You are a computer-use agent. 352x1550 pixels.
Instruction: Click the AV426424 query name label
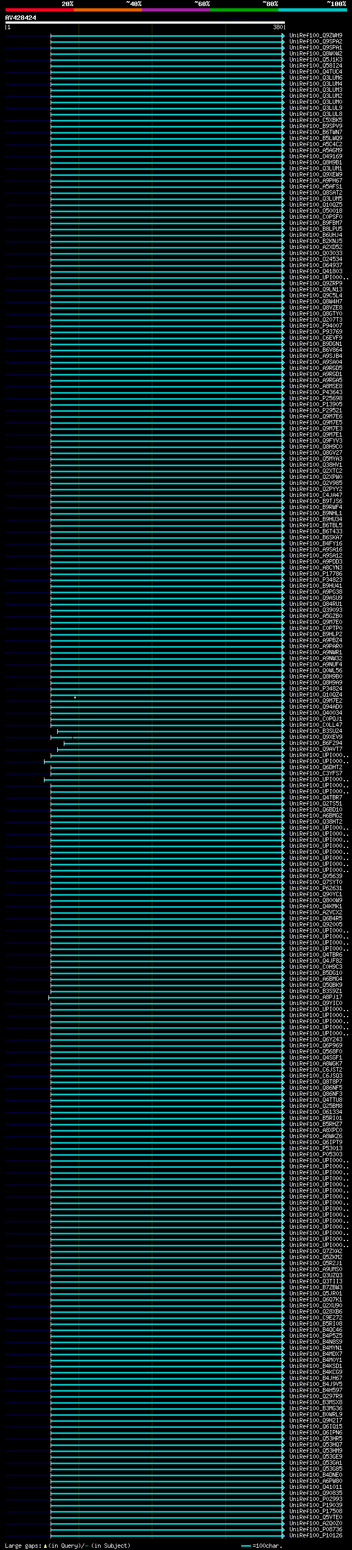(x=20, y=18)
